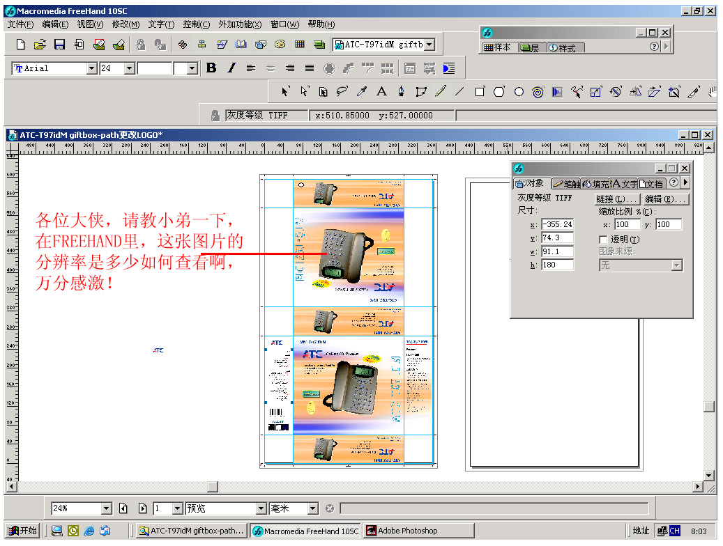The image size is (723, 546).
Task: Choose the Ellipse tool
Action: 519,92
